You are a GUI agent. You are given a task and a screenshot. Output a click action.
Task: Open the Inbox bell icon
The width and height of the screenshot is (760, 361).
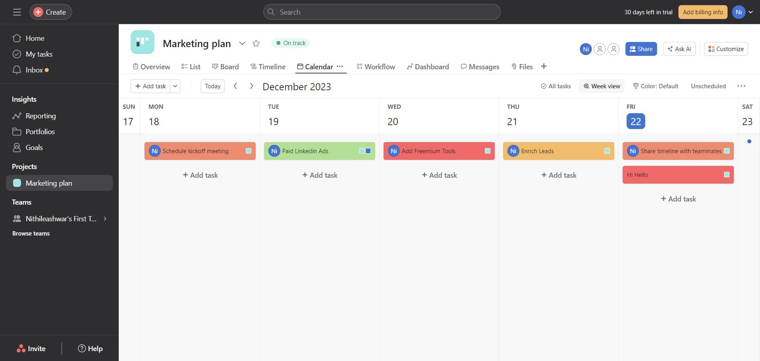(17, 70)
